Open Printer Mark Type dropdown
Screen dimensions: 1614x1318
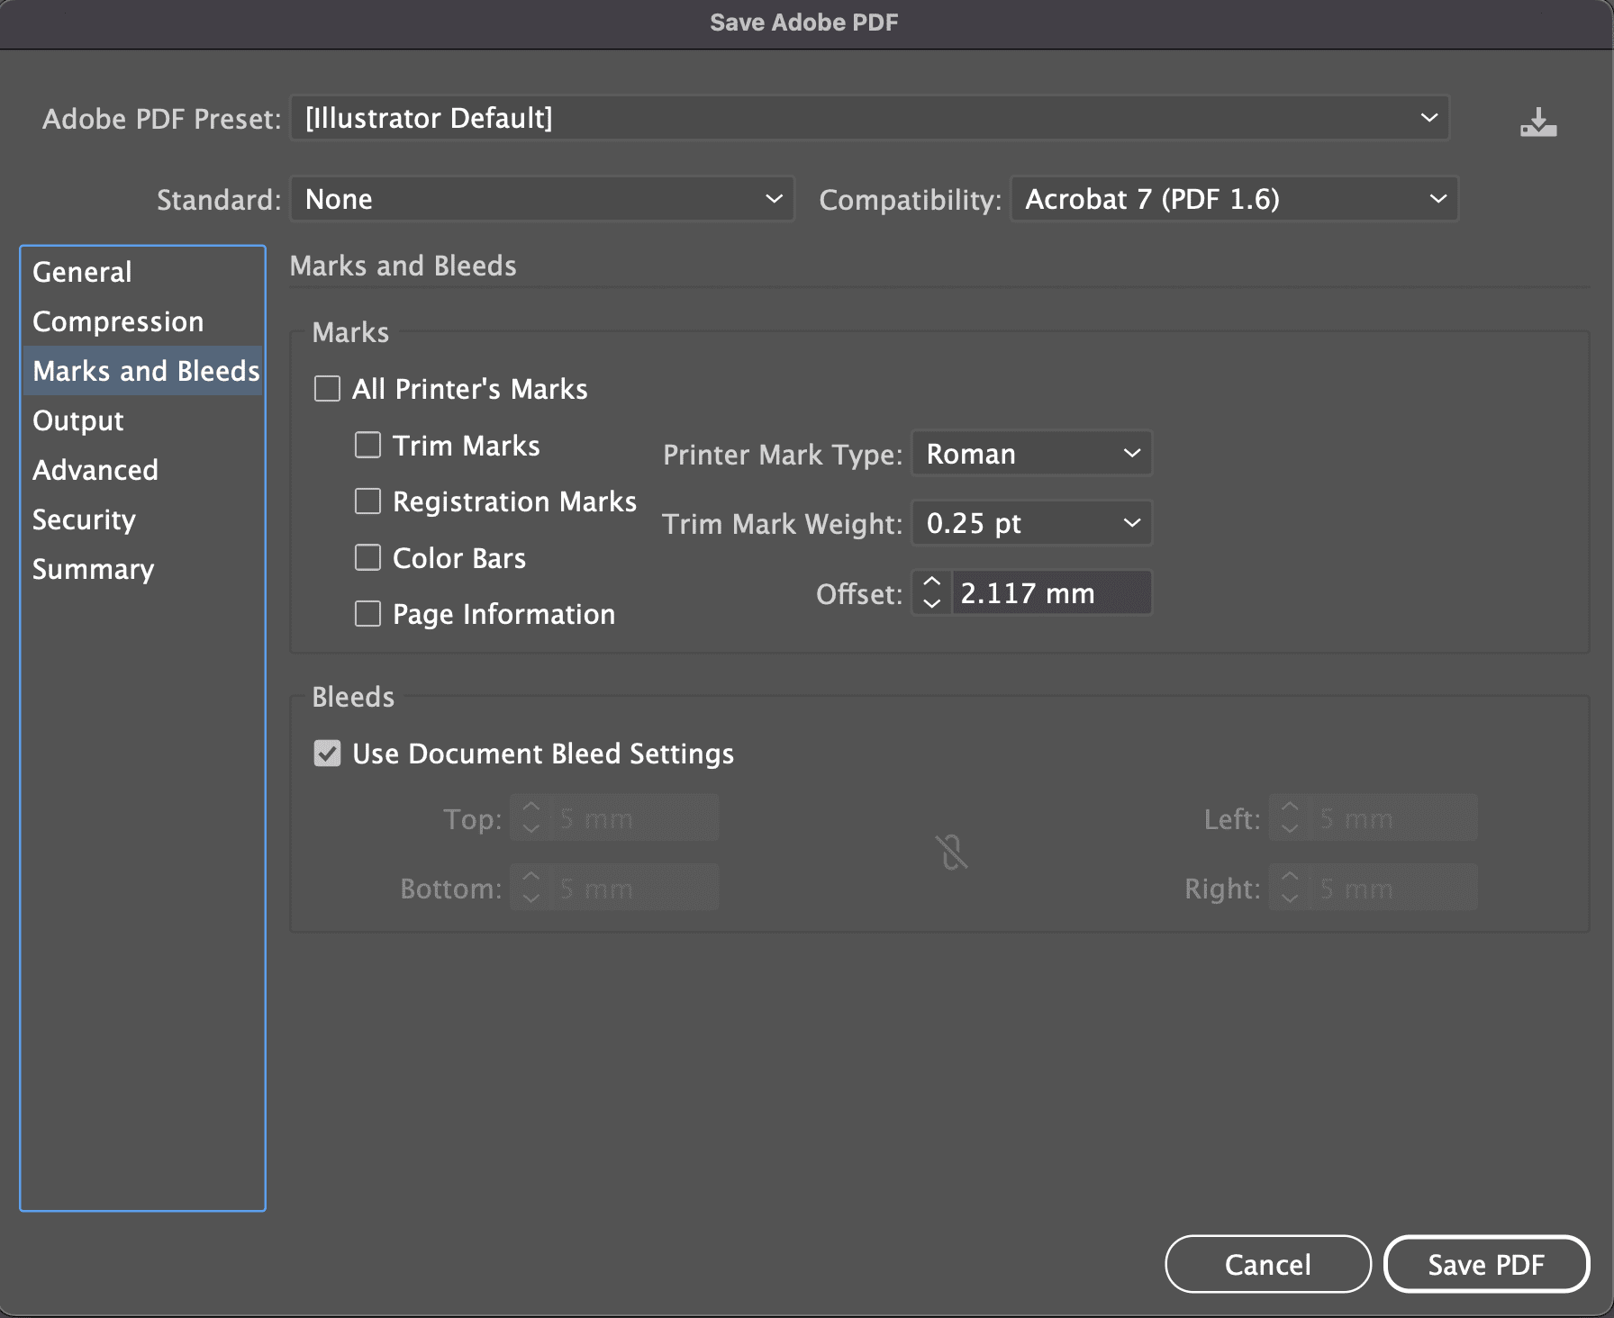point(1032,454)
